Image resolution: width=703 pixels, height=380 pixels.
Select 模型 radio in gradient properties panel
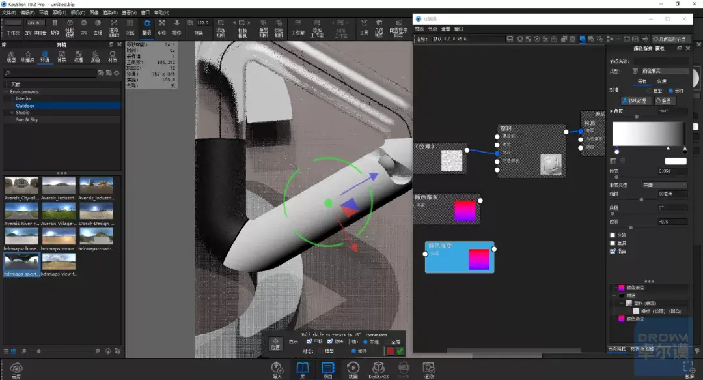pyautogui.click(x=649, y=91)
